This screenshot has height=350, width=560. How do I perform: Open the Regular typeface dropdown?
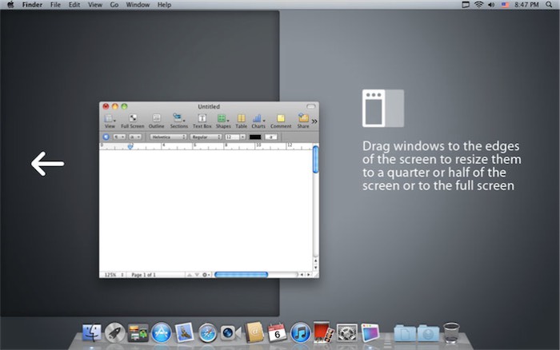click(206, 137)
